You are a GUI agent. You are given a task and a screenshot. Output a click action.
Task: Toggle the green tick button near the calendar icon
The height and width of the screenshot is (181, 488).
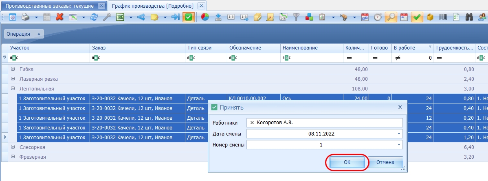[417, 17]
